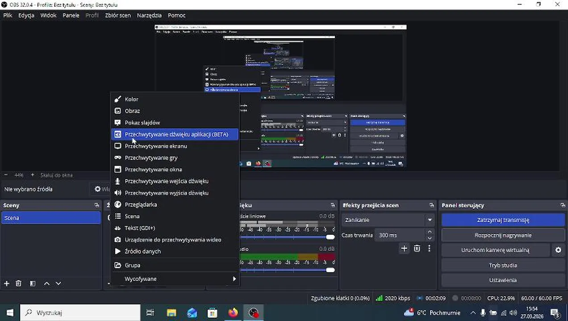Undock the Sceny panel with its float icon

click(x=97, y=205)
